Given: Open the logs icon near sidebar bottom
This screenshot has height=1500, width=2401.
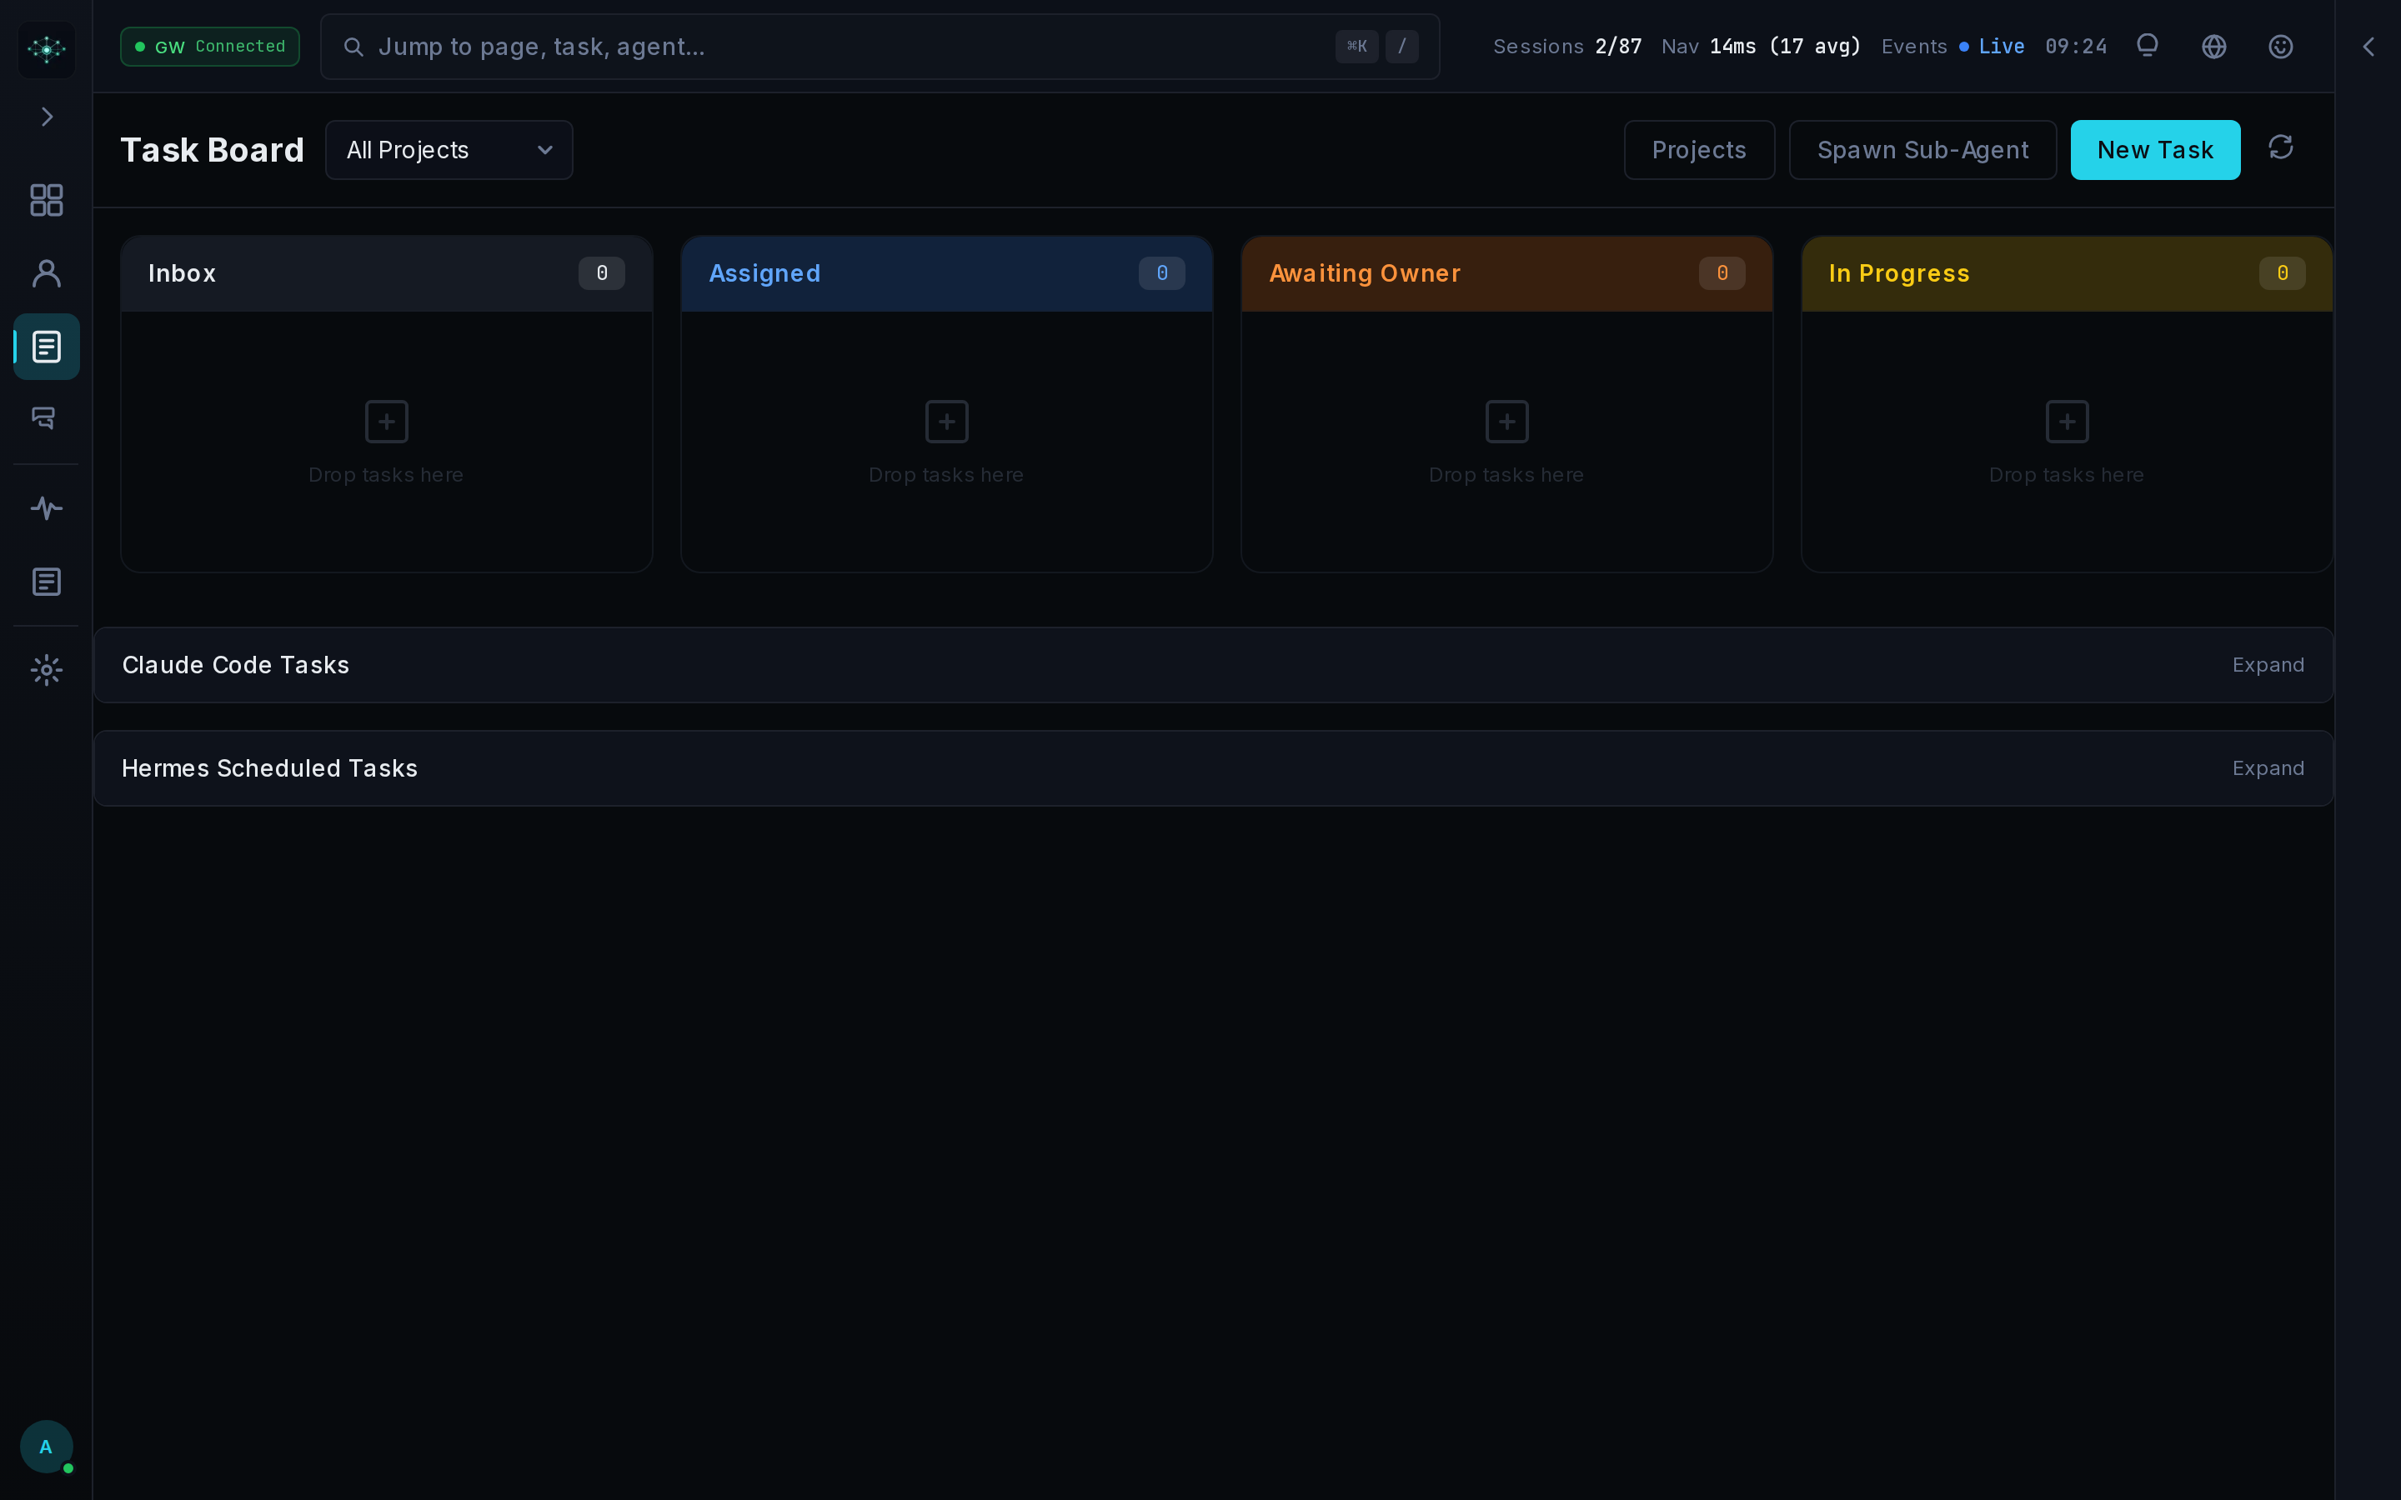Looking at the screenshot, I should pyautogui.click(x=46, y=582).
